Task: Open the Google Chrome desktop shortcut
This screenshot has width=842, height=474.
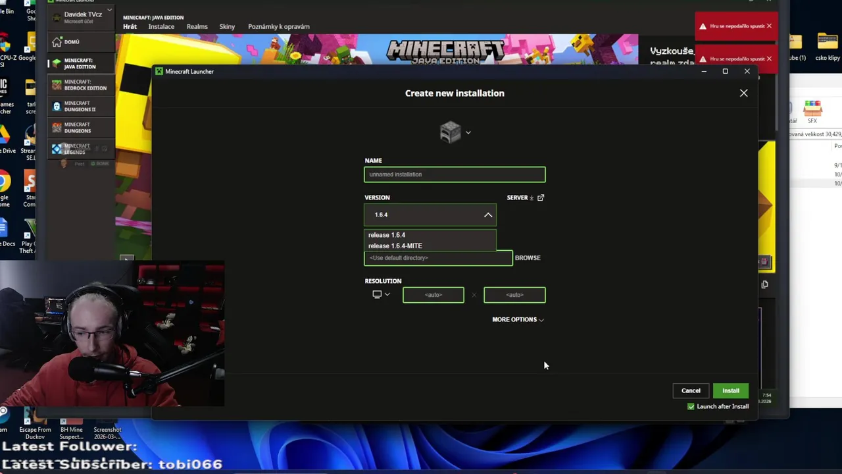Action: (x=5, y=186)
